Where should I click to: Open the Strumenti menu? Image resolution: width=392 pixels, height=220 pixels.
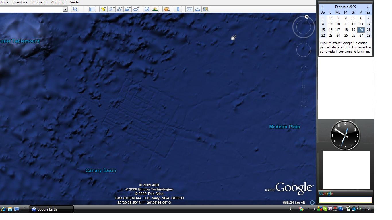point(39,2)
